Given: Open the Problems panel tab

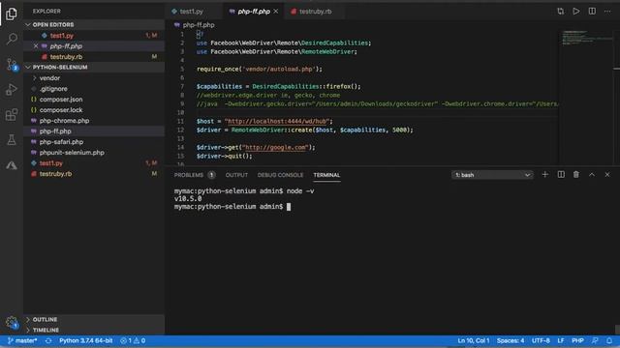Looking at the screenshot, I should tap(194, 175).
